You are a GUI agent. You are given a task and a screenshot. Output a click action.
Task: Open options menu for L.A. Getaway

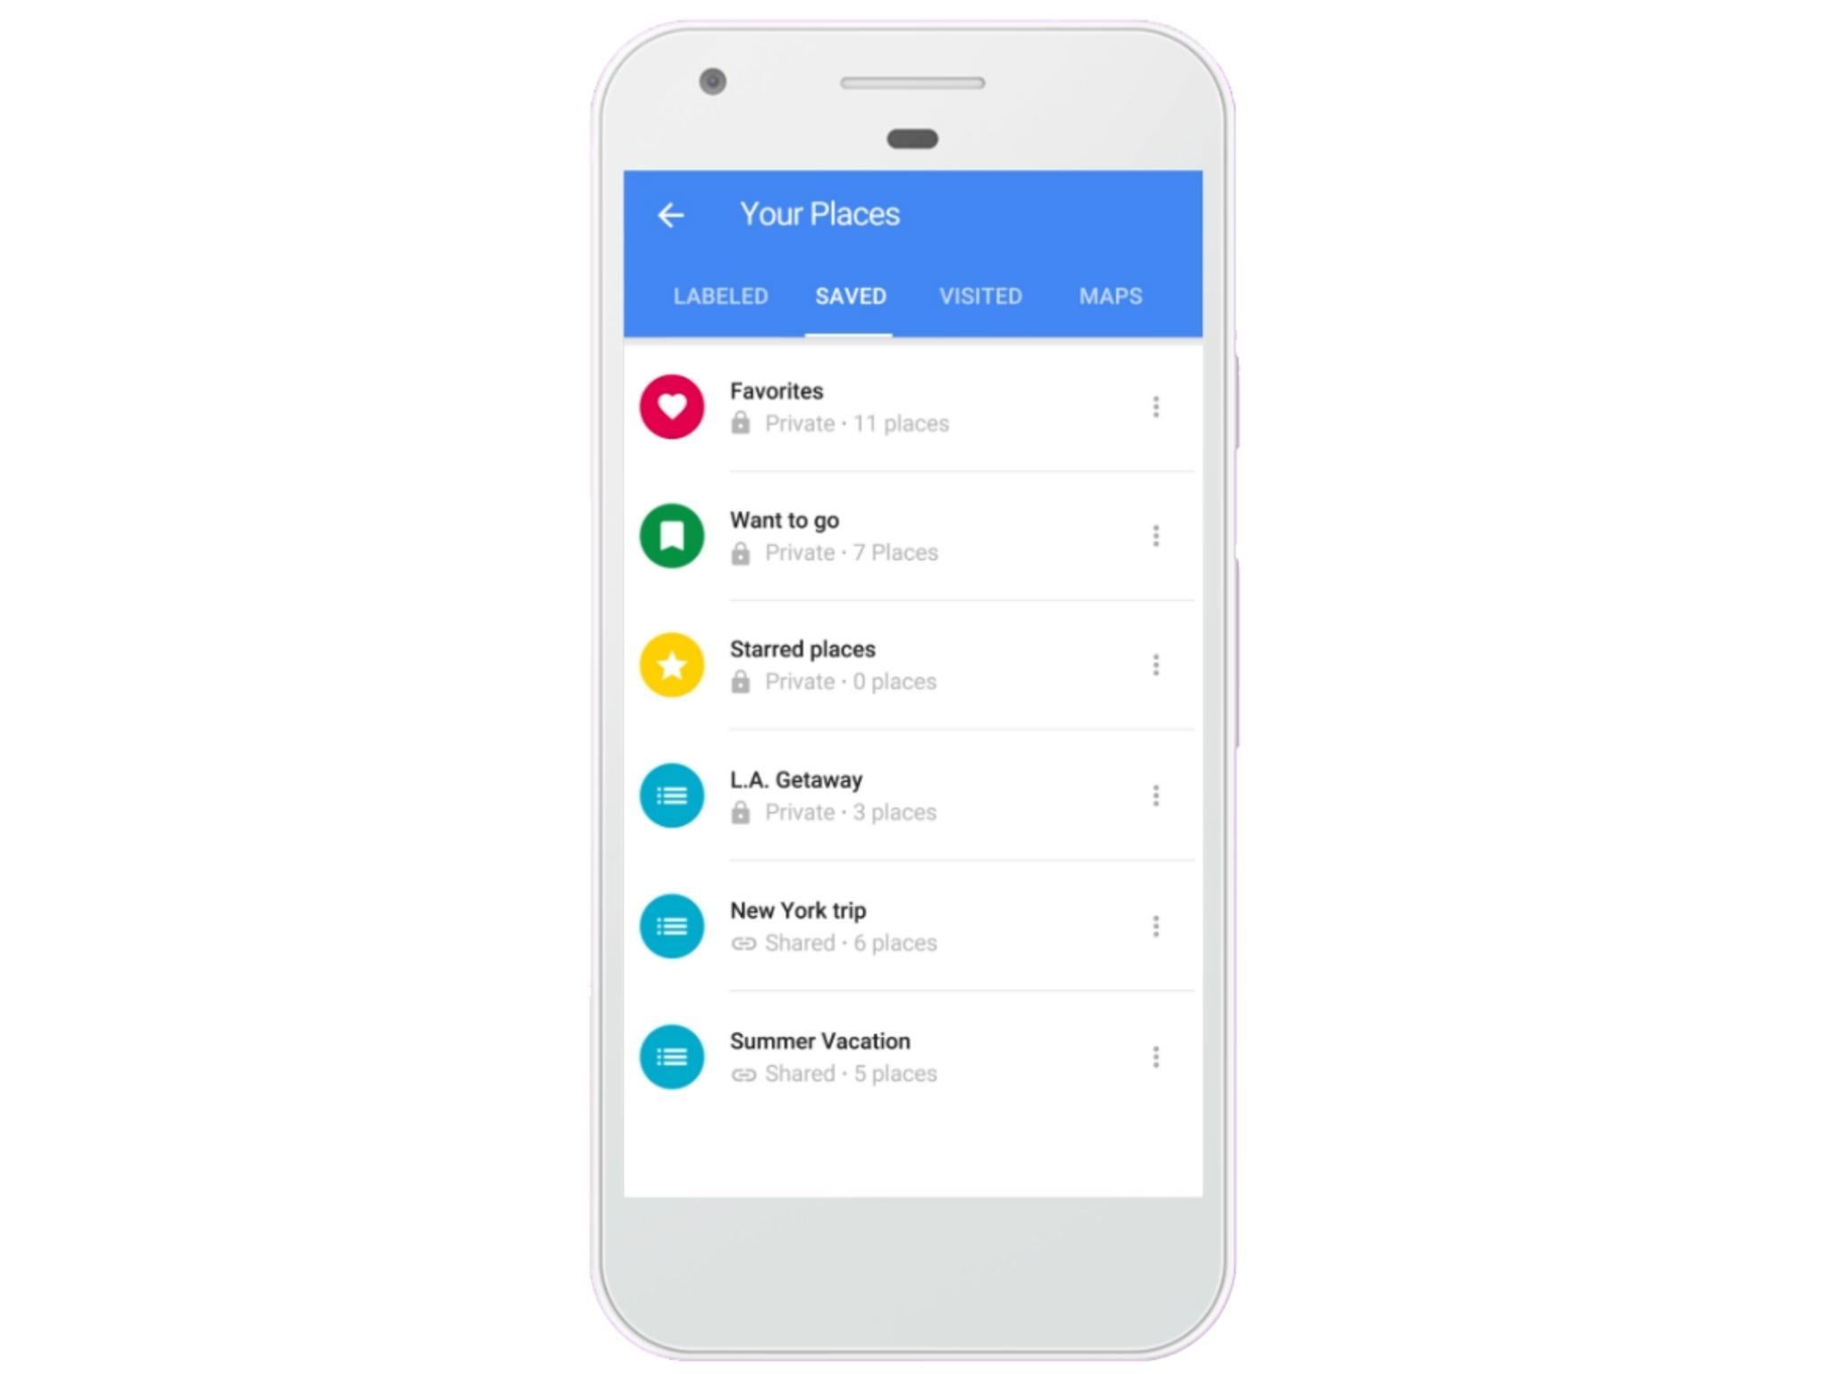point(1156,795)
